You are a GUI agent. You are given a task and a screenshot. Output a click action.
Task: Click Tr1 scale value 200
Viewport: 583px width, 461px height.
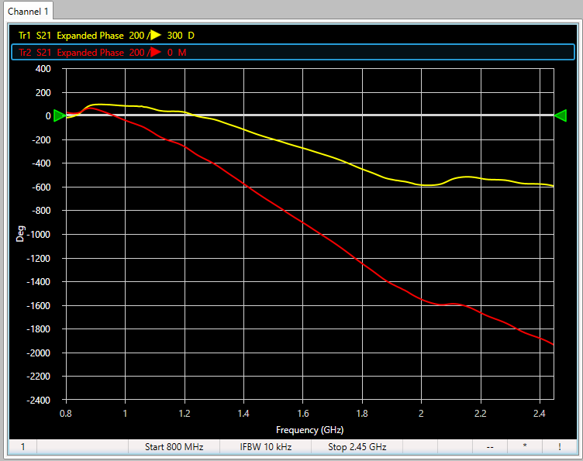coord(137,35)
